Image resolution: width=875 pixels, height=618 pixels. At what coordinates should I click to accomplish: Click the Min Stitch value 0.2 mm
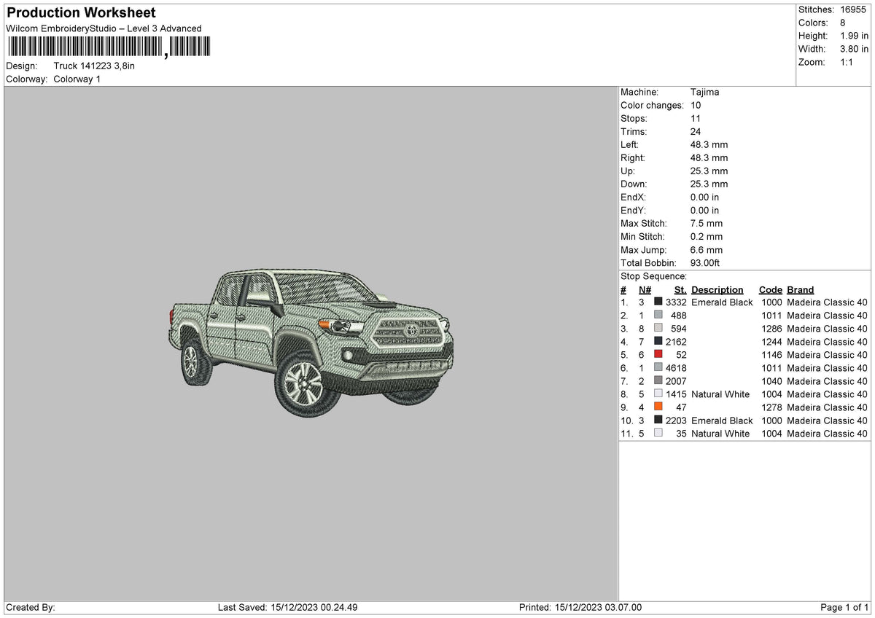coord(707,236)
